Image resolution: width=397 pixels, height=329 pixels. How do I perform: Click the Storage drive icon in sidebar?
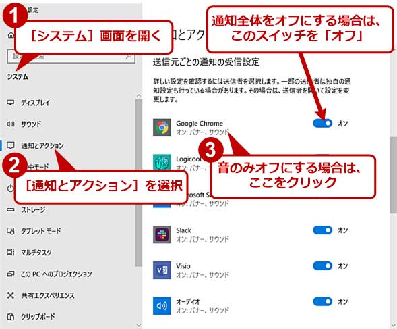pos(10,209)
